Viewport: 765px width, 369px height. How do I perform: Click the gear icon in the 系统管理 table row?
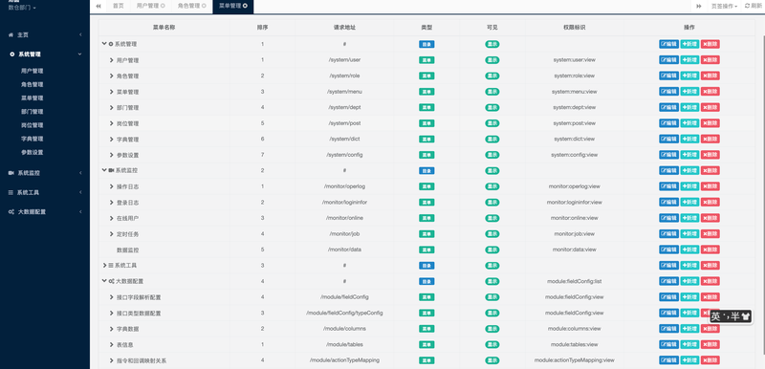click(111, 44)
